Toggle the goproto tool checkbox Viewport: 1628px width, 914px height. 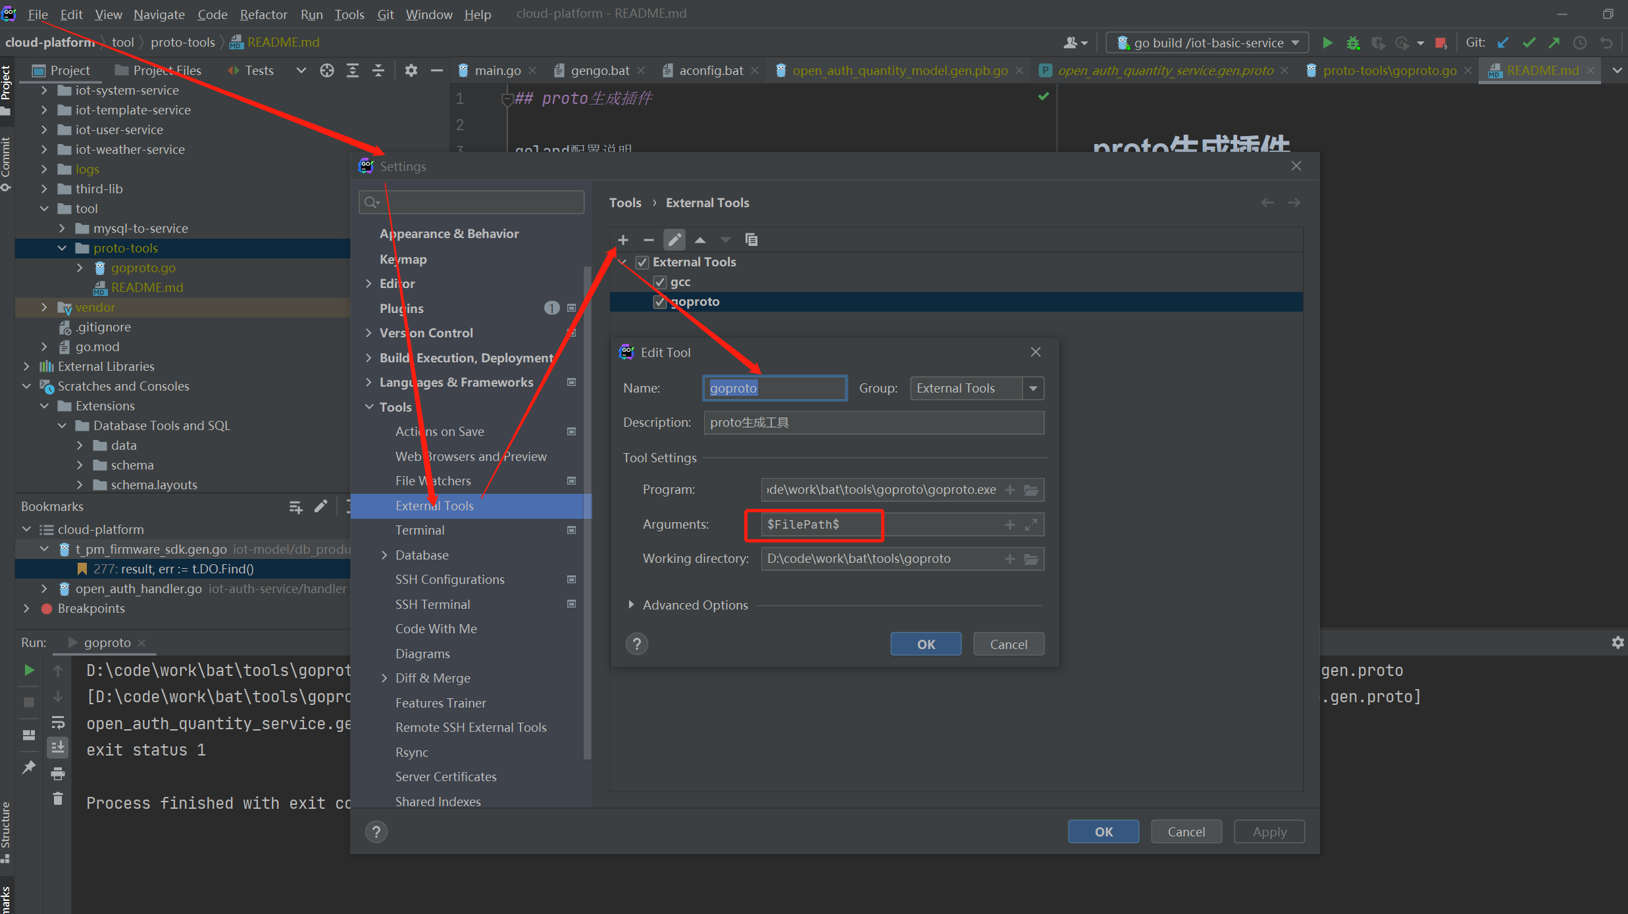(660, 302)
